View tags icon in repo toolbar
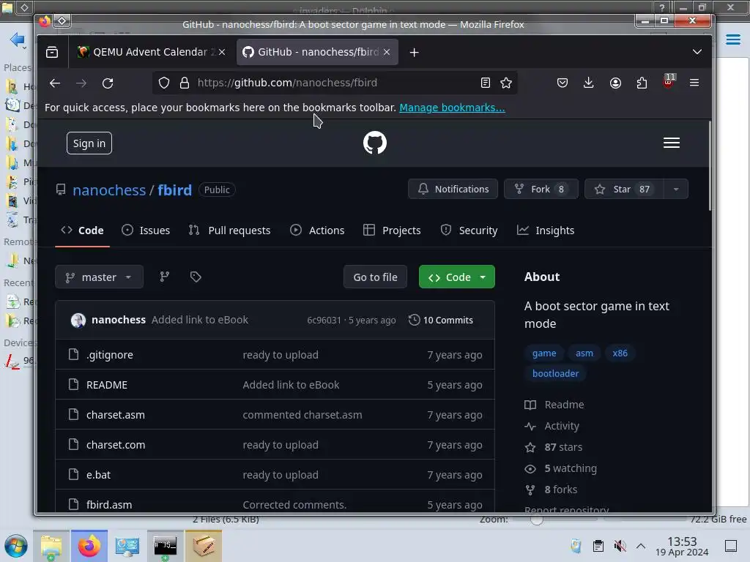The height and width of the screenshot is (562, 750). point(196,277)
